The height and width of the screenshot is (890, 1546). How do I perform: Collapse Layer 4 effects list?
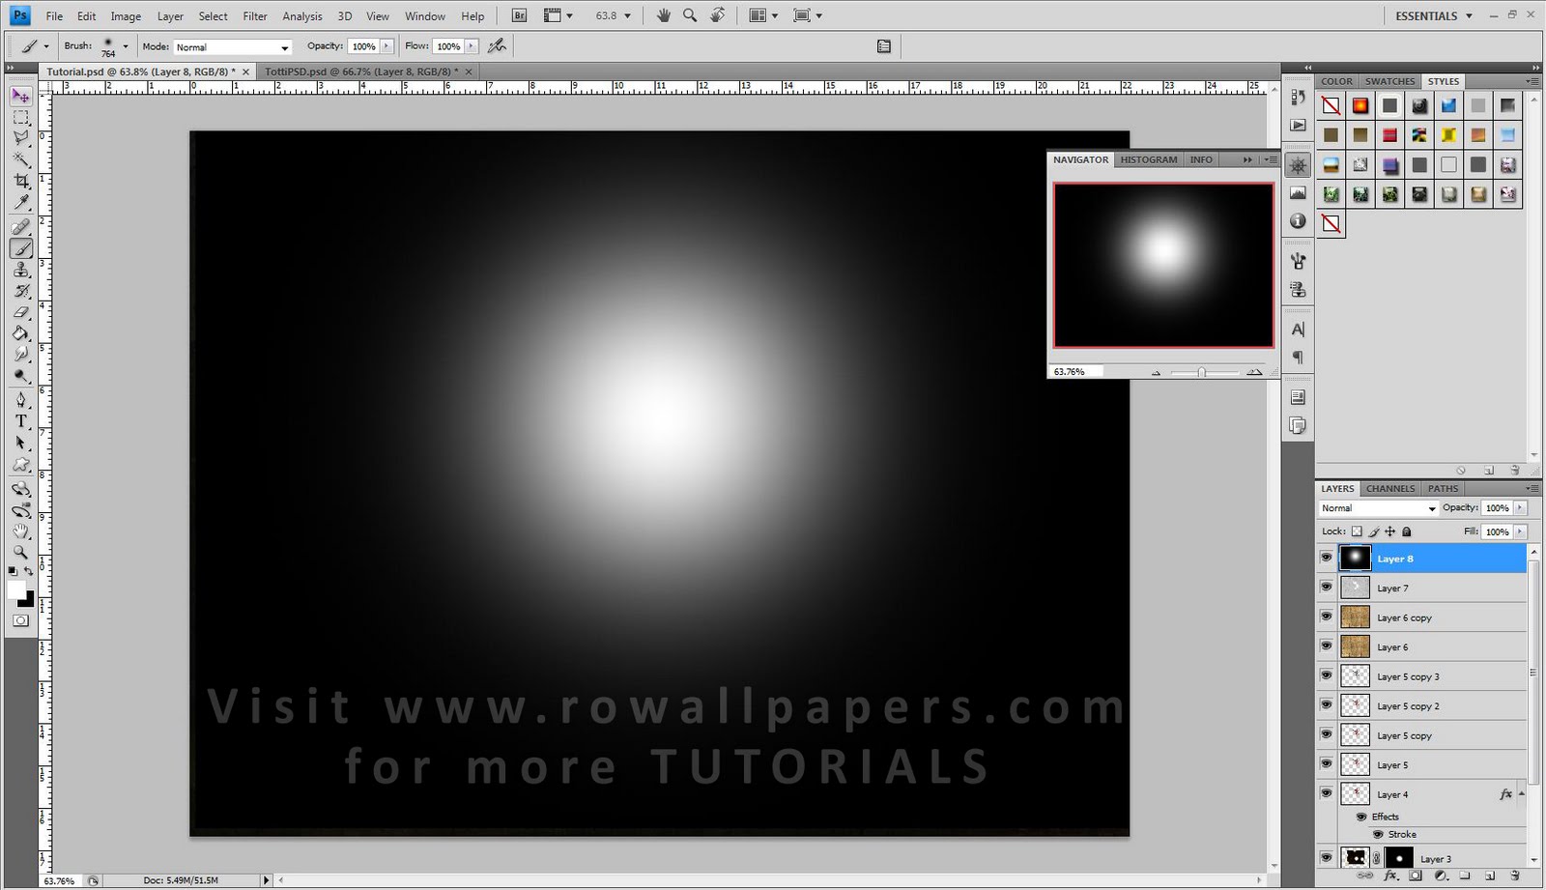coord(1522,793)
